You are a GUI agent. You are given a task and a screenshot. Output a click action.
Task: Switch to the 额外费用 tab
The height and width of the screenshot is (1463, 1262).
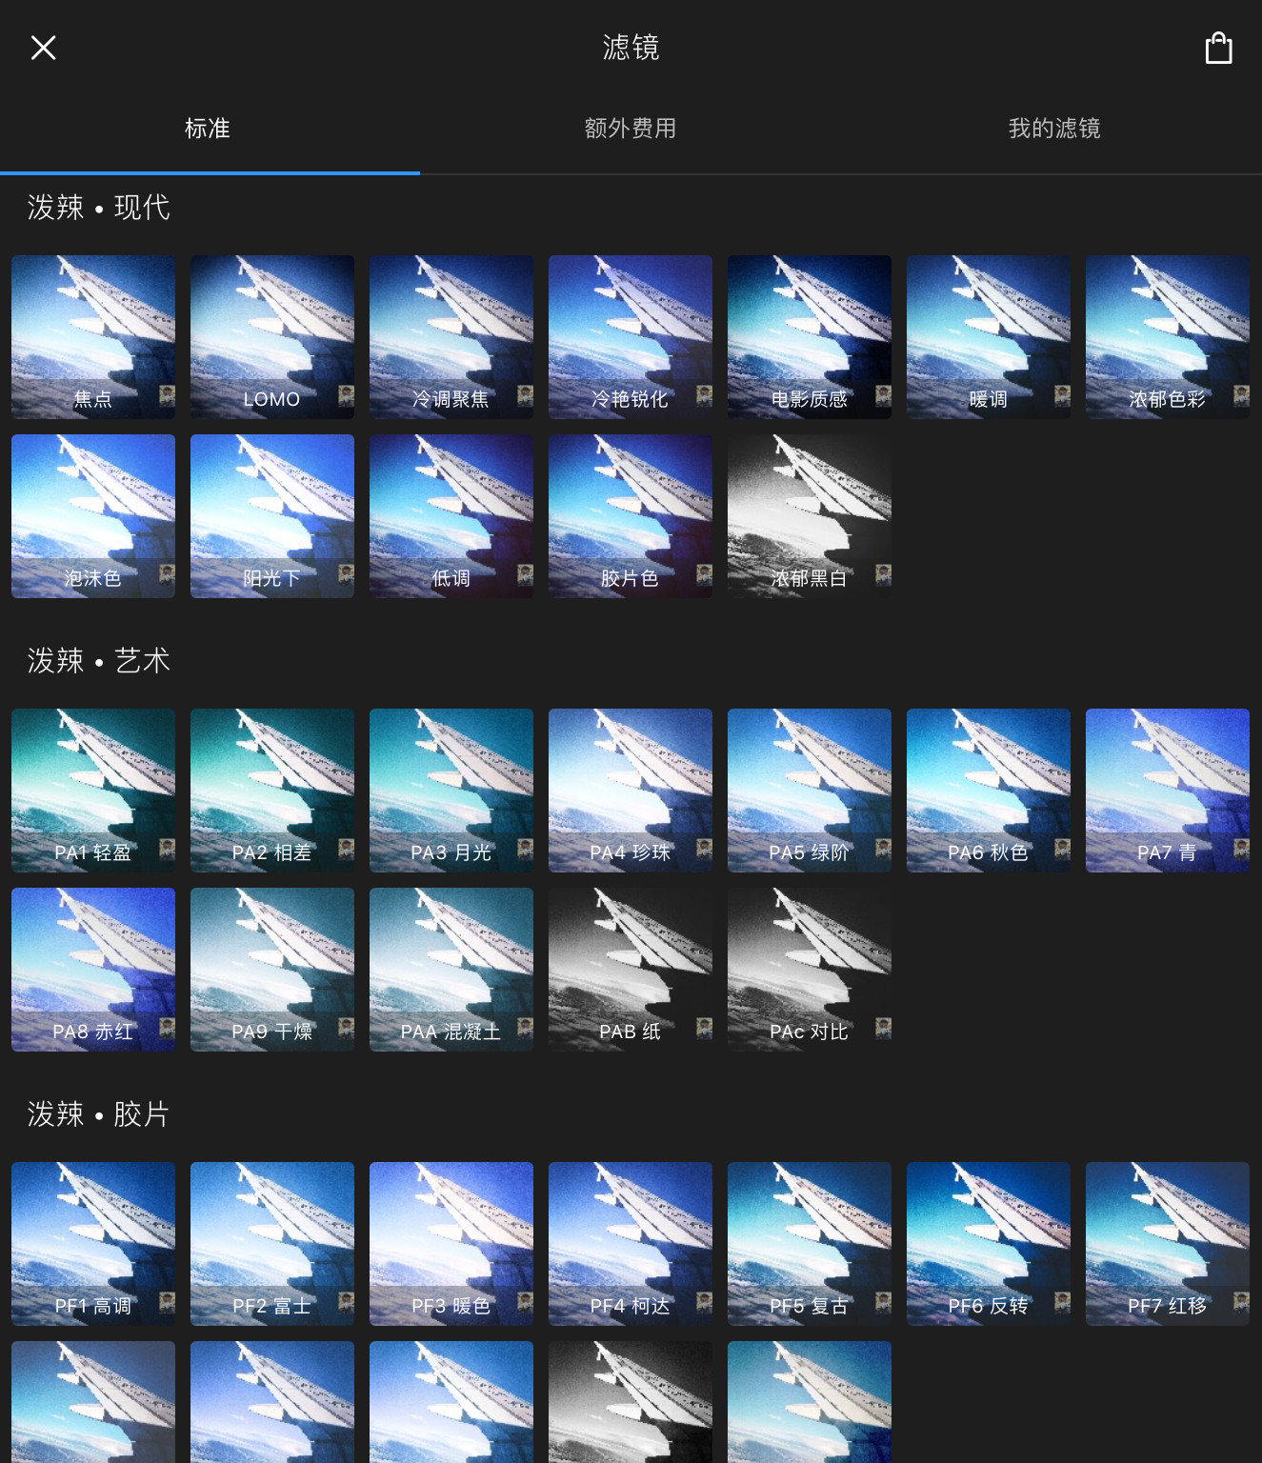click(x=631, y=129)
